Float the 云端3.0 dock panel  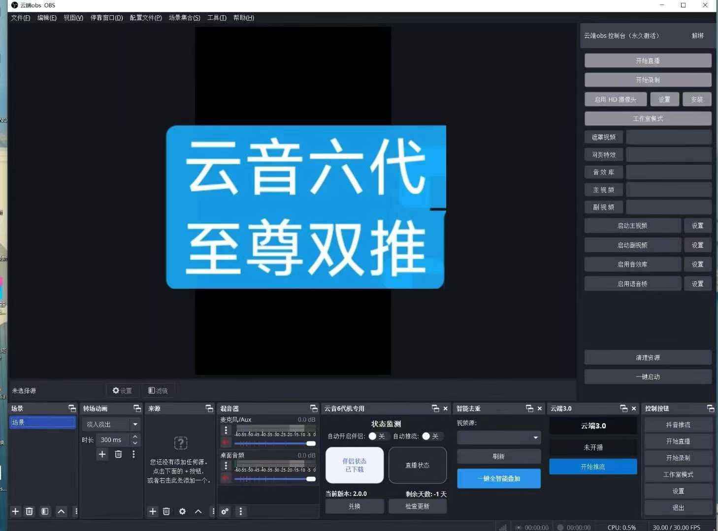(623, 409)
